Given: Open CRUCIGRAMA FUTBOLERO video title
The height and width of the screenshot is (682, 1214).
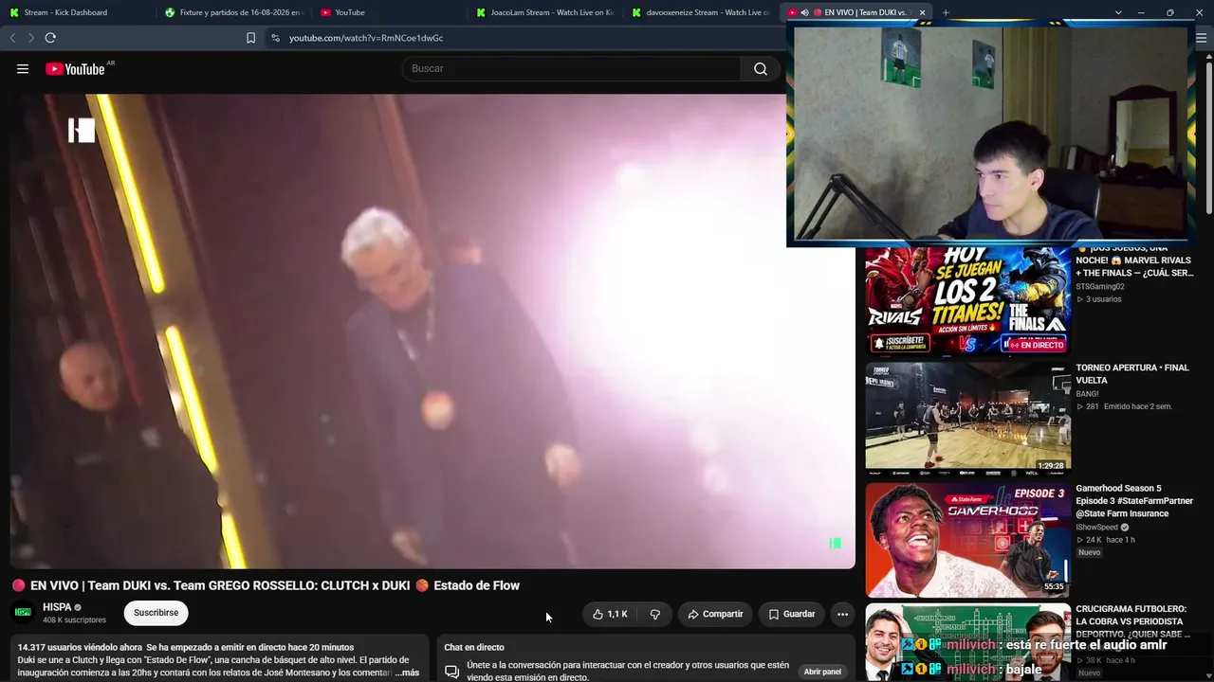Looking at the screenshot, I should tap(1133, 621).
